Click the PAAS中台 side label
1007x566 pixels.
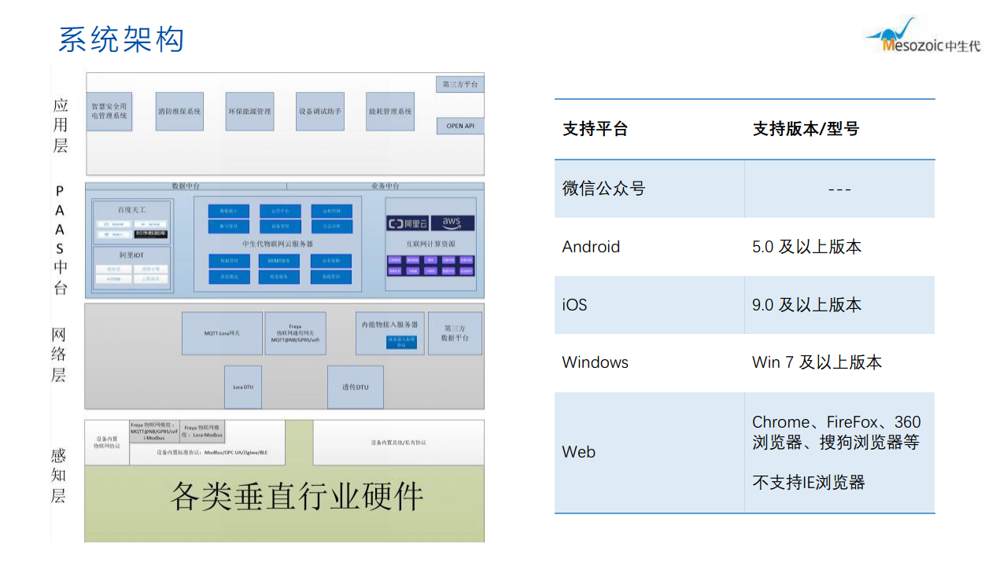(61, 241)
